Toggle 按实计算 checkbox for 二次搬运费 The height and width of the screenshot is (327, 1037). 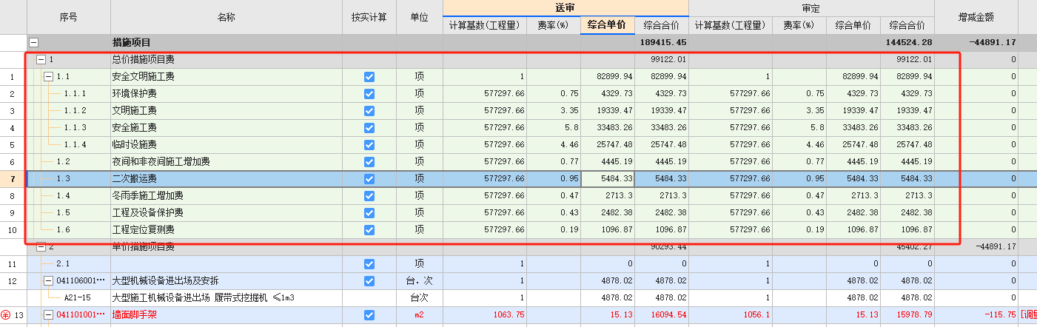tap(369, 178)
